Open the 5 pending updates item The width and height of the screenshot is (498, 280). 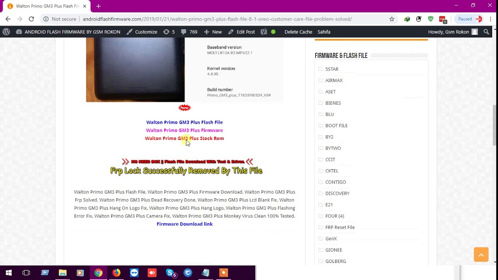169,32
